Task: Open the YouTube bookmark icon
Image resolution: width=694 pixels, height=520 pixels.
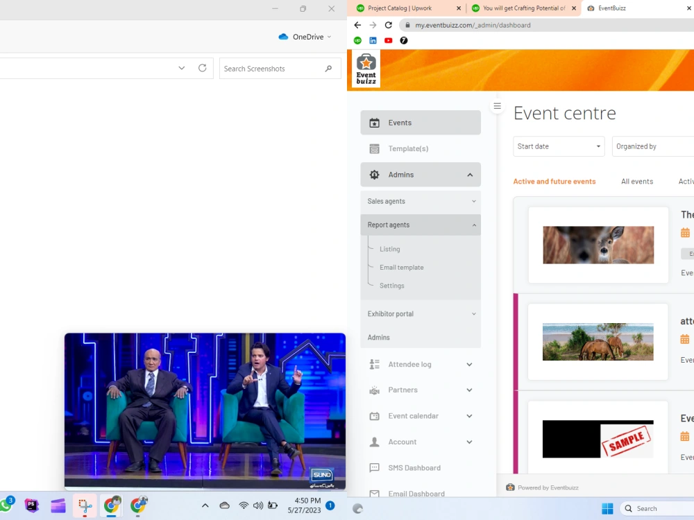Action: pyautogui.click(x=388, y=40)
